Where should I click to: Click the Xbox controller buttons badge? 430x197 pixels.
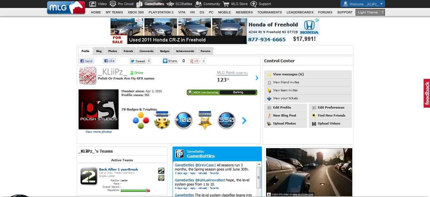pyautogui.click(x=141, y=120)
